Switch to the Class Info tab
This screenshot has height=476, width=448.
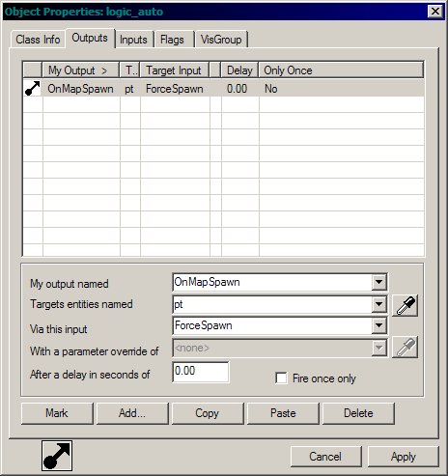click(38, 40)
